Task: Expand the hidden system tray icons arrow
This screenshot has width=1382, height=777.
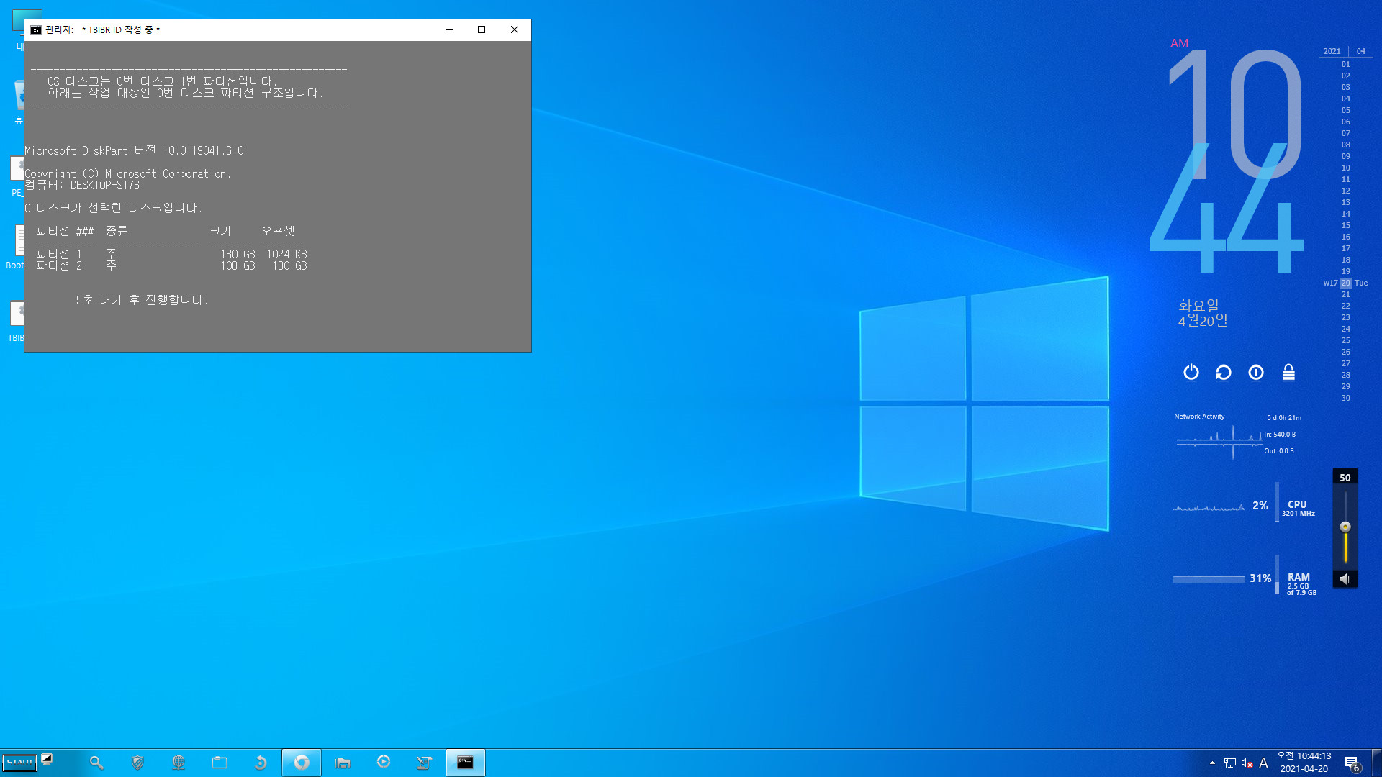Action: [x=1212, y=763]
